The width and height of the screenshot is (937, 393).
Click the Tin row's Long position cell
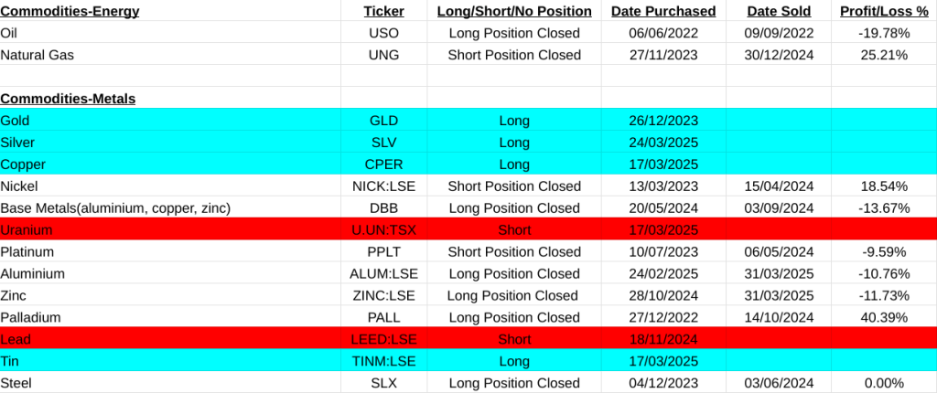tap(514, 361)
